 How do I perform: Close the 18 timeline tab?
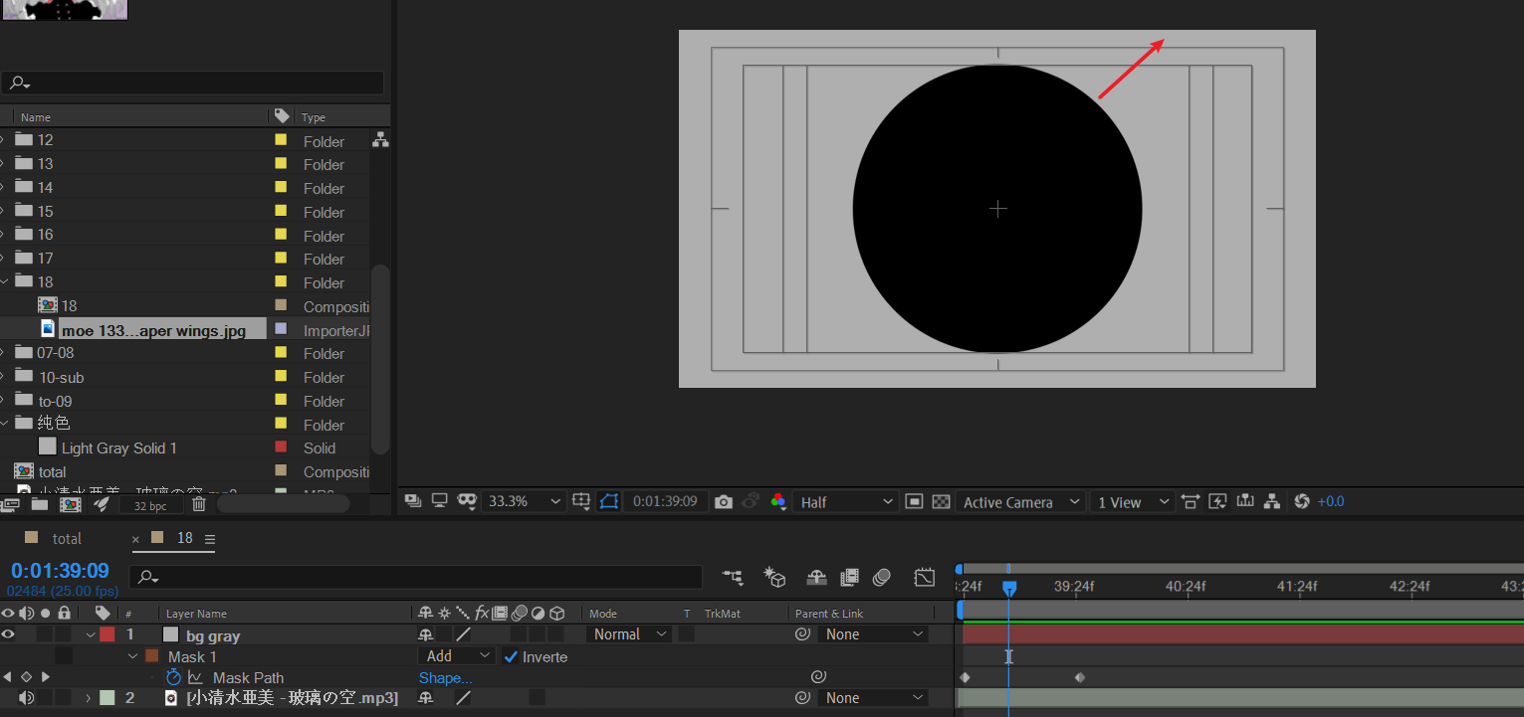(x=136, y=539)
